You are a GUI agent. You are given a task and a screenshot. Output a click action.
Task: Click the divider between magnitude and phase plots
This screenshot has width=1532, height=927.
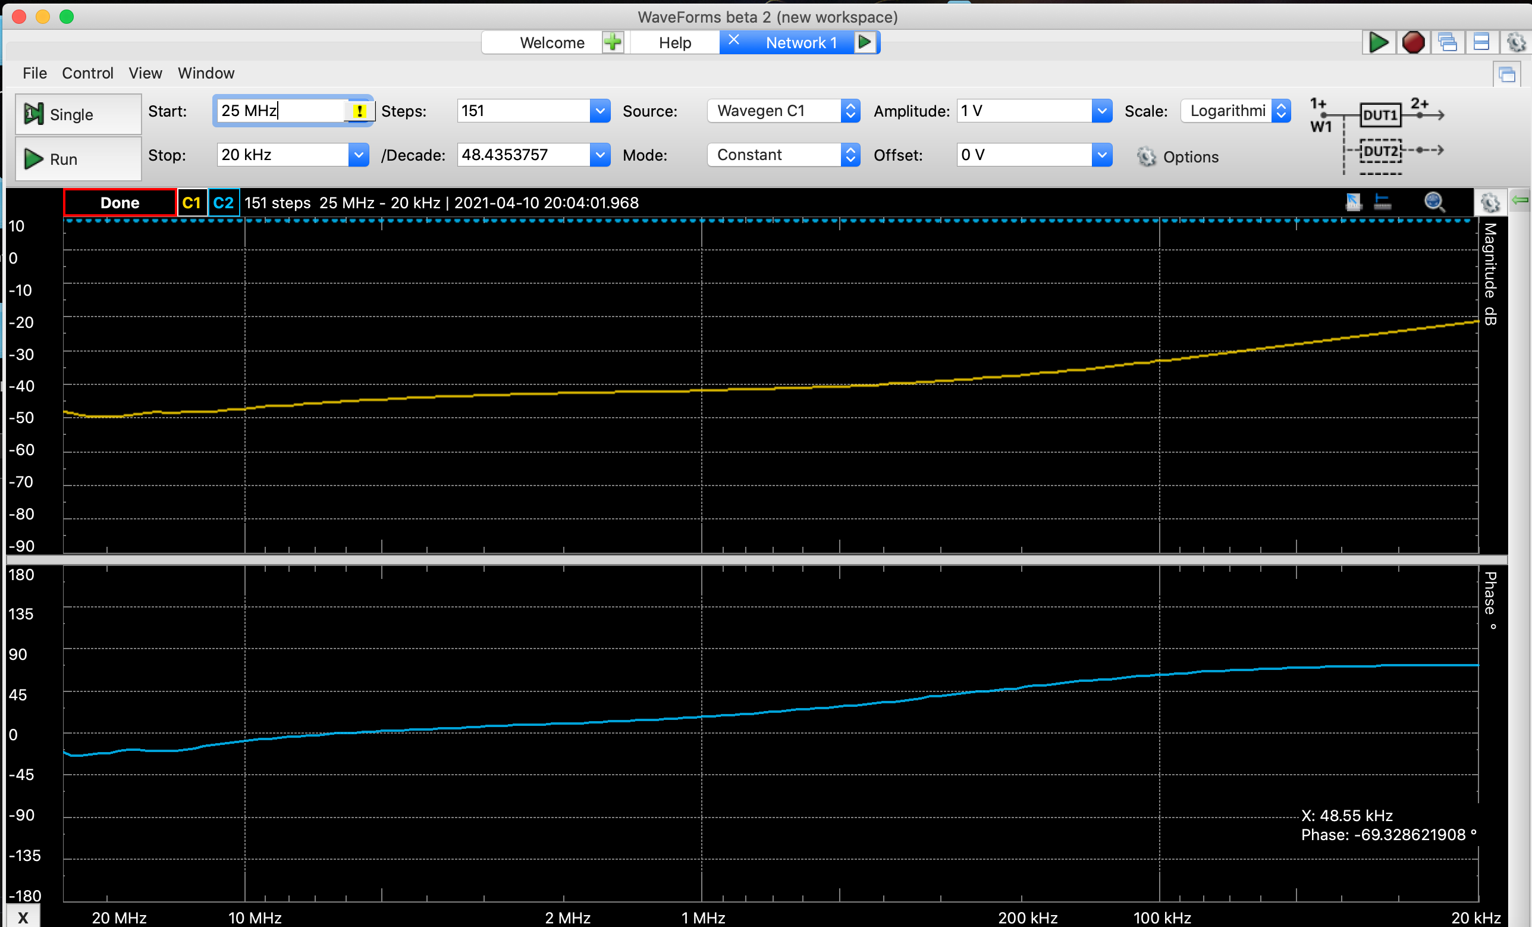(x=756, y=559)
